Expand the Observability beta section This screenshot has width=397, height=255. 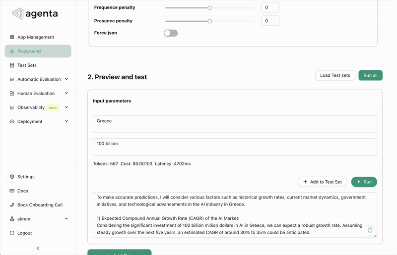pos(66,107)
